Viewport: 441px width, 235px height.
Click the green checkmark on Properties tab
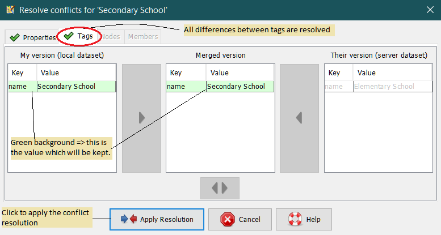[x=15, y=37]
